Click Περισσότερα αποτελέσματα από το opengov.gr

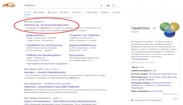click(47, 64)
